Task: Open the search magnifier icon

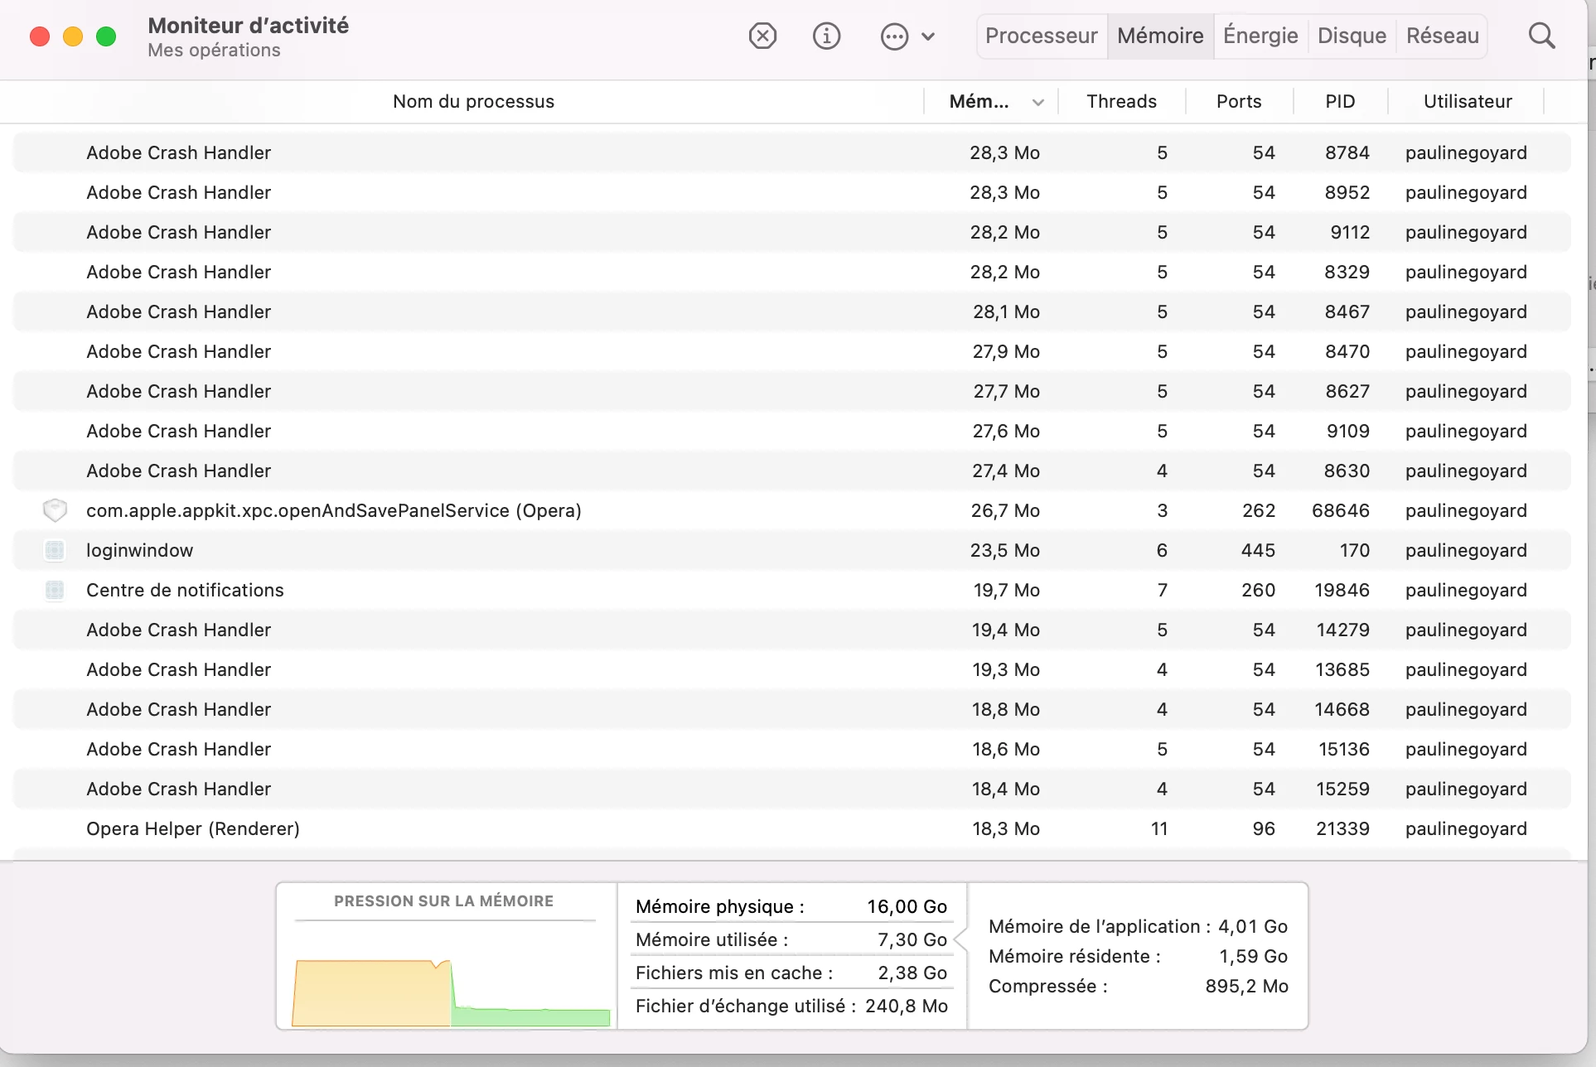Action: click(1541, 36)
